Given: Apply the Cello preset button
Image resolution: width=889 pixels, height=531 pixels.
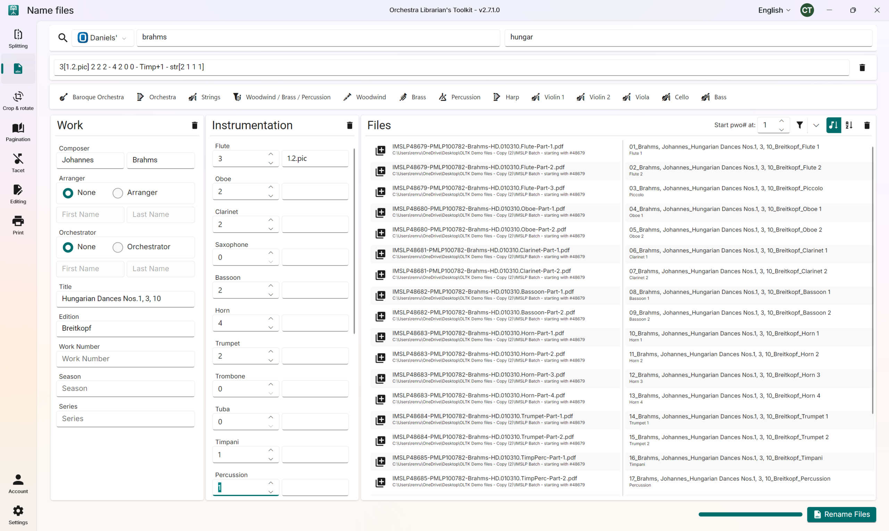Looking at the screenshot, I should point(675,97).
